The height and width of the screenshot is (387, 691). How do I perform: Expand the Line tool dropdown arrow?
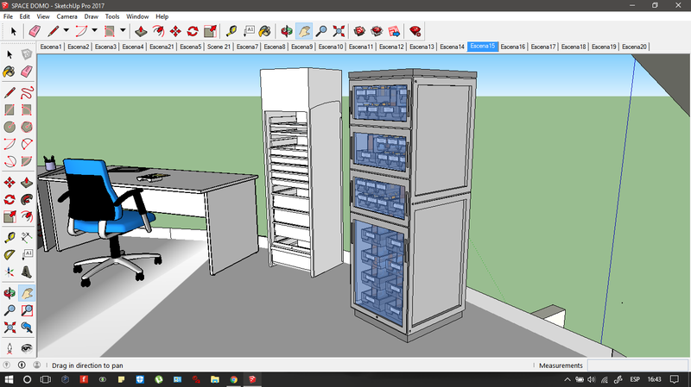coord(67,31)
